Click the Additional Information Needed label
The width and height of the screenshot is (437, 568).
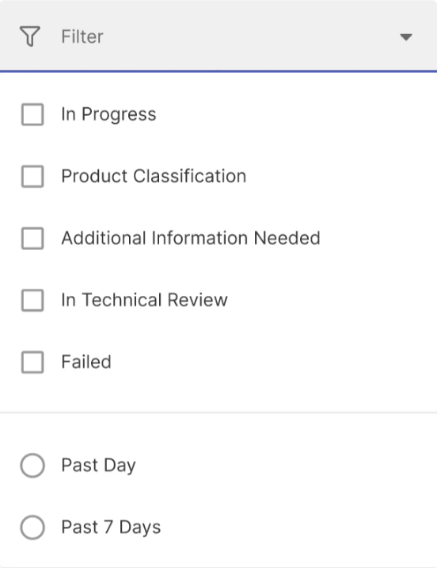(x=191, y=238)
